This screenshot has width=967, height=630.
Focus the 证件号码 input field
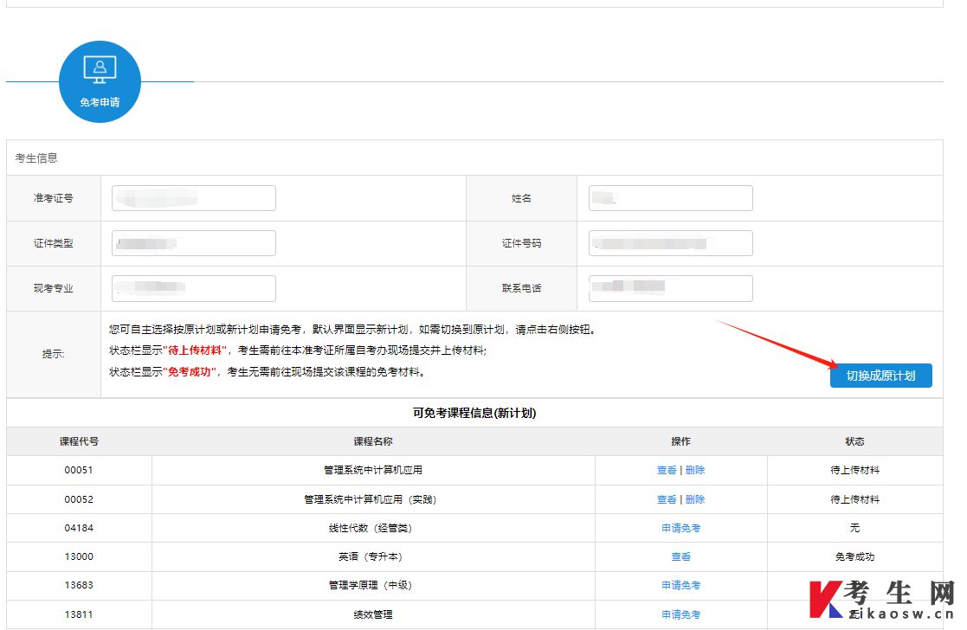[670, 243]
